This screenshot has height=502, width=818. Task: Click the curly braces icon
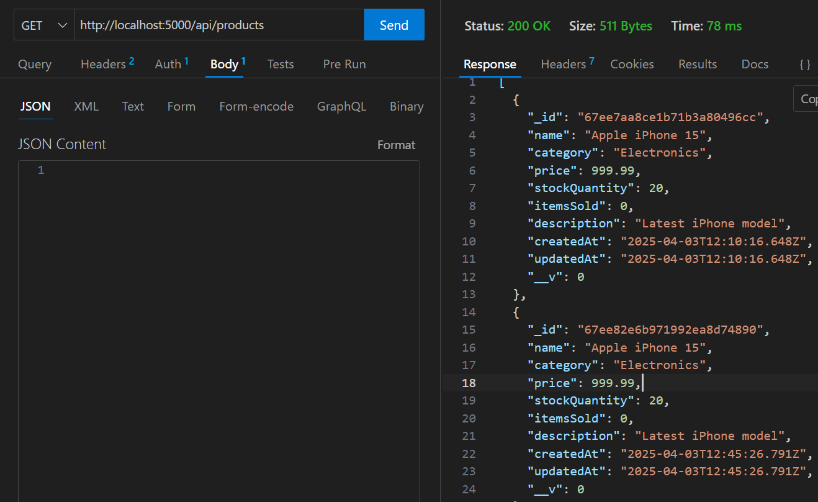click(805, 64)
